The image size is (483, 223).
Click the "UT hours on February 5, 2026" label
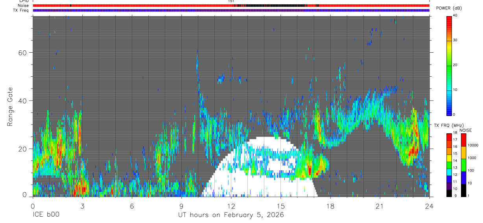click(230, 215)
